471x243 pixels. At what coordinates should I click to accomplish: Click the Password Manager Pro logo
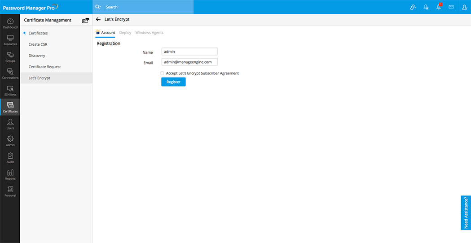coord(31,7)
